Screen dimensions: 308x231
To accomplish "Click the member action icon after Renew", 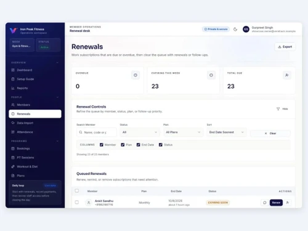I will (x=288, y=203).
